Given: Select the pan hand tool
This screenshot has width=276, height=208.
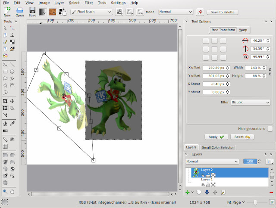Looking at the screenshot, I should point(12,192).
